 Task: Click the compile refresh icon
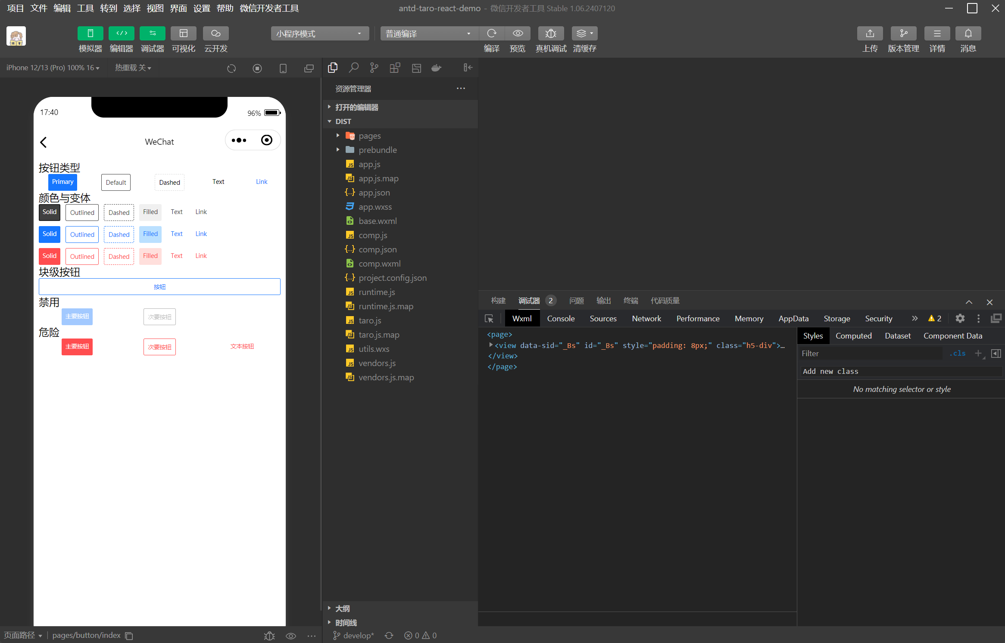pyautogui.click(x=492, y=33)
